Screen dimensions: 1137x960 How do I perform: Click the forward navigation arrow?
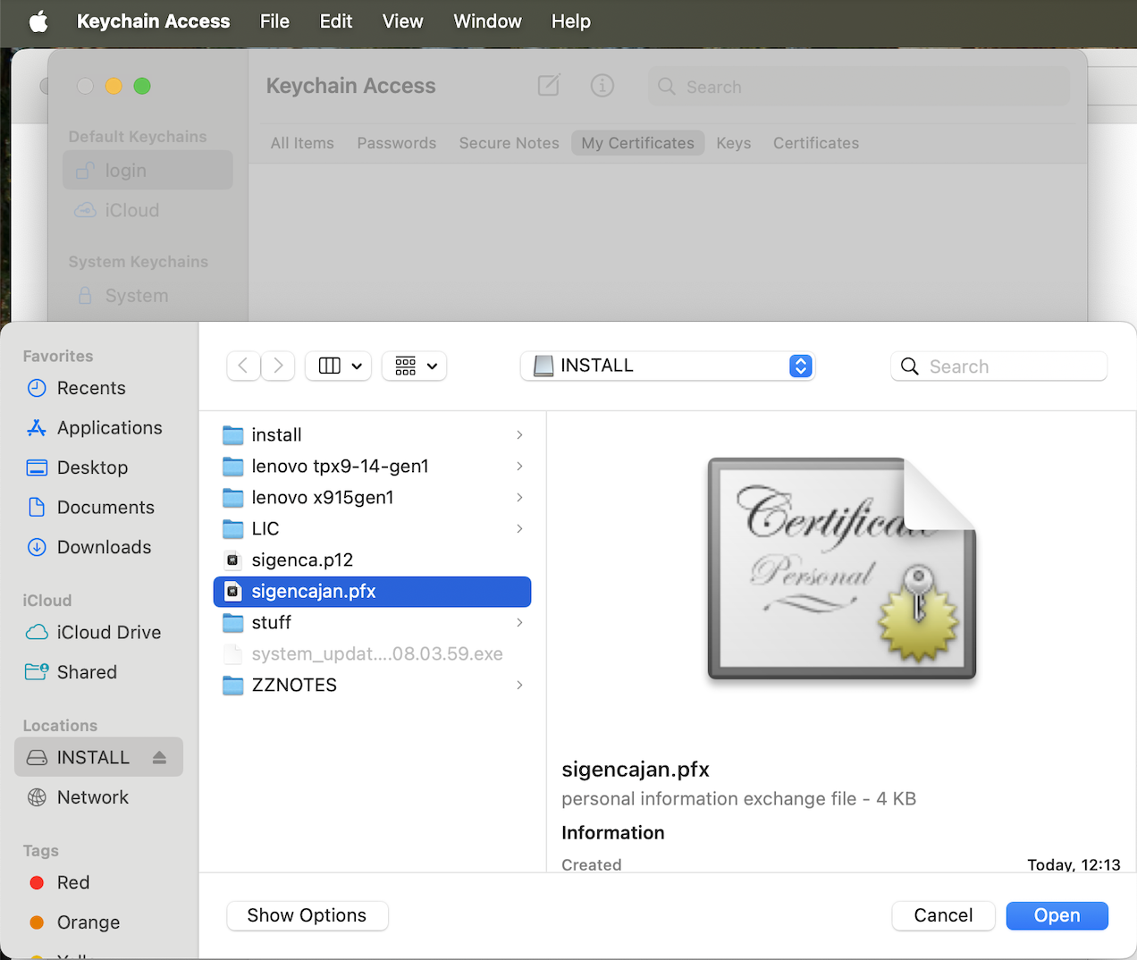pos(278,366)
